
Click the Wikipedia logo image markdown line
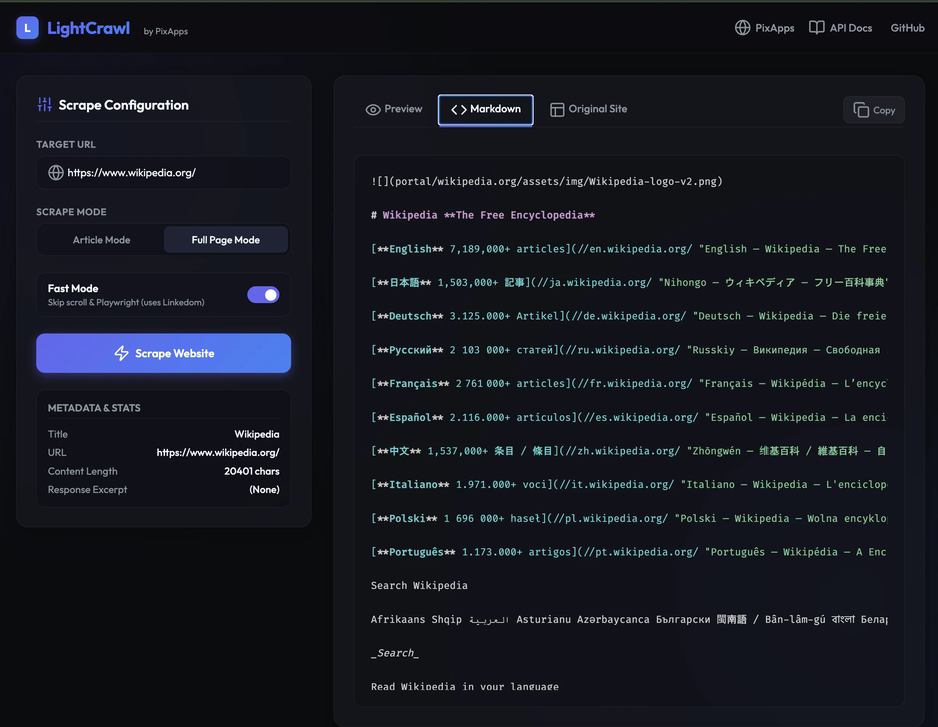pyautogui.click(x=547, y=182)
